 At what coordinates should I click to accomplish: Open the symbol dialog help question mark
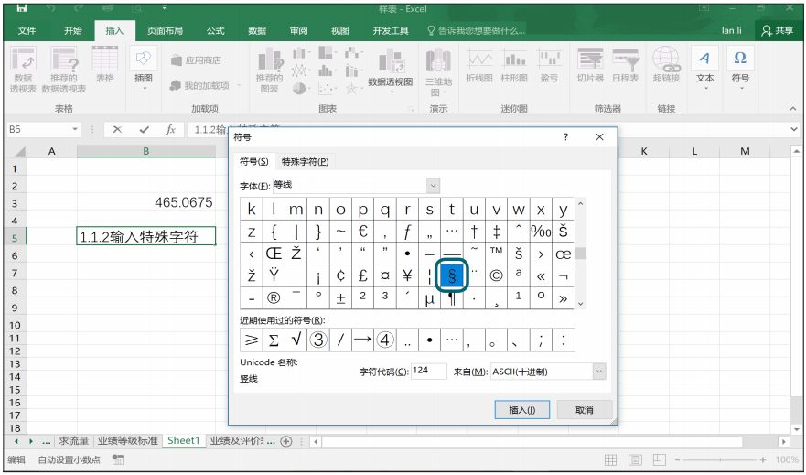pyautogui.click(x=566, y=137)
